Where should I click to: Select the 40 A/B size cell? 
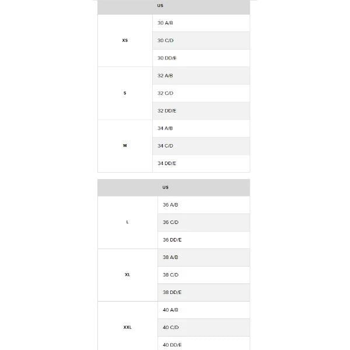170,310
